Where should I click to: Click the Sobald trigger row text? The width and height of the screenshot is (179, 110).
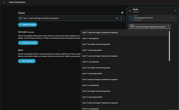[41, 18]
